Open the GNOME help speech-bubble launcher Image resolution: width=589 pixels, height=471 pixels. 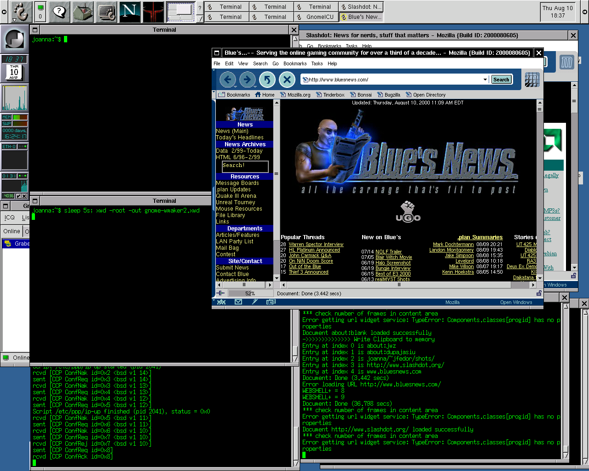(59, 11)
